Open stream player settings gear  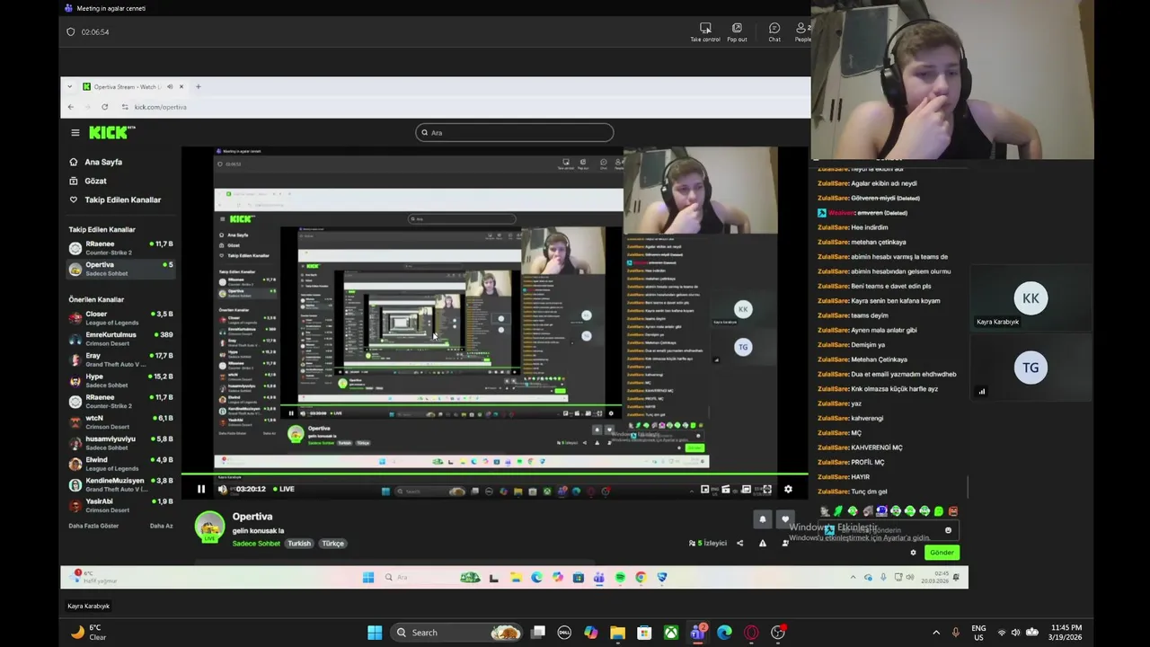point(788,489)
